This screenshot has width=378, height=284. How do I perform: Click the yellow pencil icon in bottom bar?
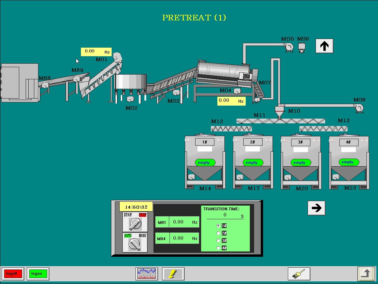pos(173,274)
